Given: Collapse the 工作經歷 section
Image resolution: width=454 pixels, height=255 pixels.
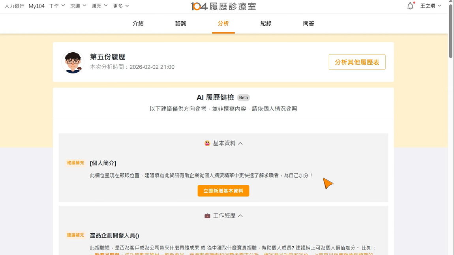Looking at the screenshot, I should tap(240, 216).
